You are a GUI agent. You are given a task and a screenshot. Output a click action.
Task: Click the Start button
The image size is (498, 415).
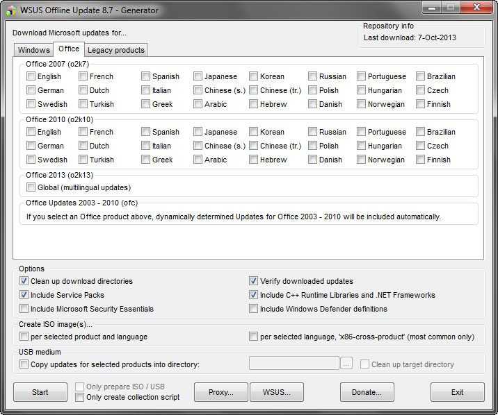click(x=40, y=392)
